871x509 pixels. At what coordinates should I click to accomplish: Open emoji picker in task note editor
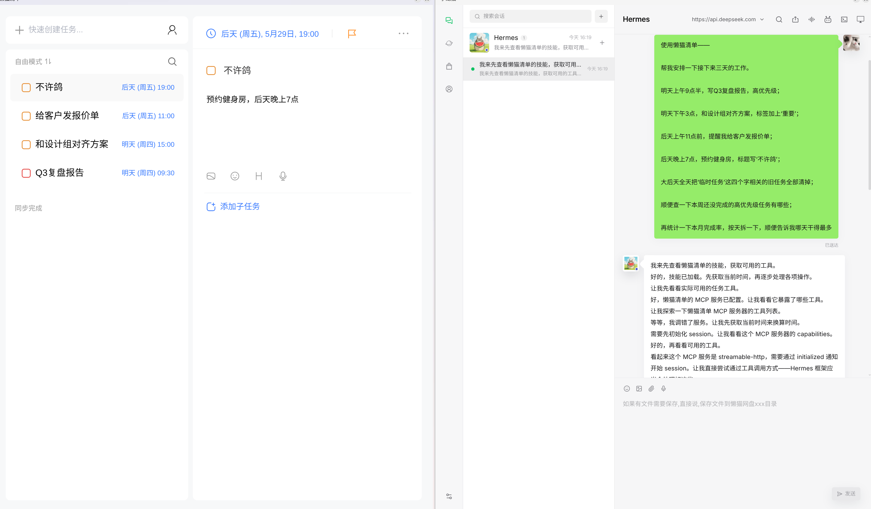(x=235, y=176)
